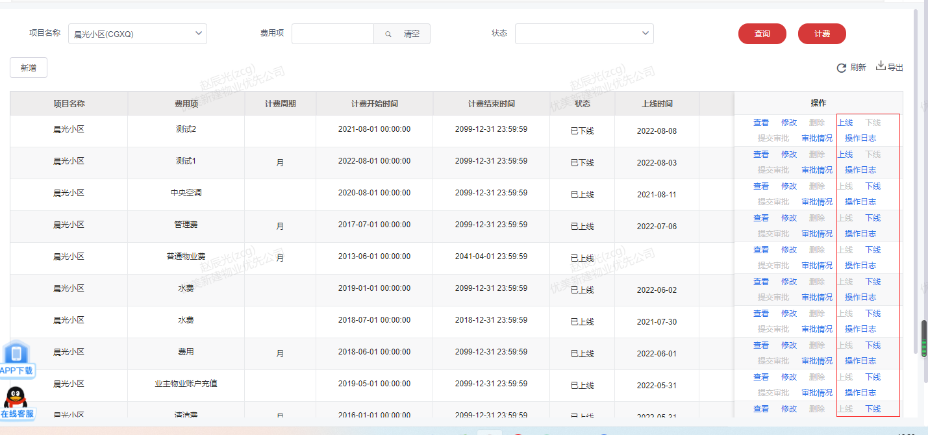This screenshot has height=435, width=928.
Task: Expand the 项目名称 dropdown
Action: tap(199, 33)
